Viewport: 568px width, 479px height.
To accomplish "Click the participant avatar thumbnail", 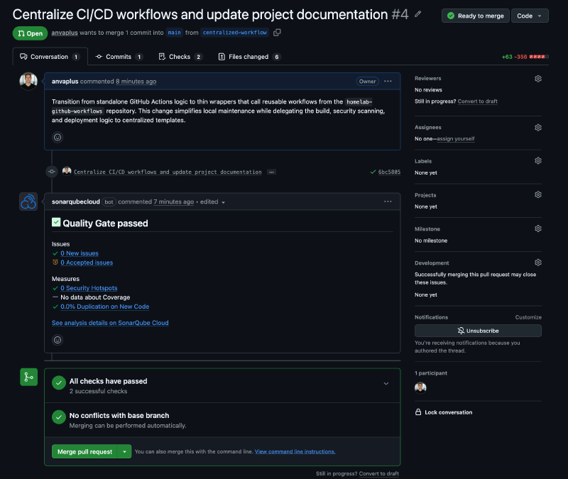I will point(420,387).
